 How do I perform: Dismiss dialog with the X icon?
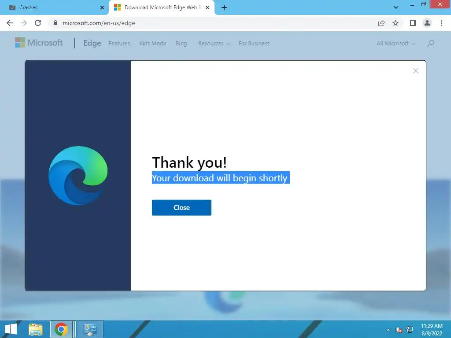[x=416, y=71]
